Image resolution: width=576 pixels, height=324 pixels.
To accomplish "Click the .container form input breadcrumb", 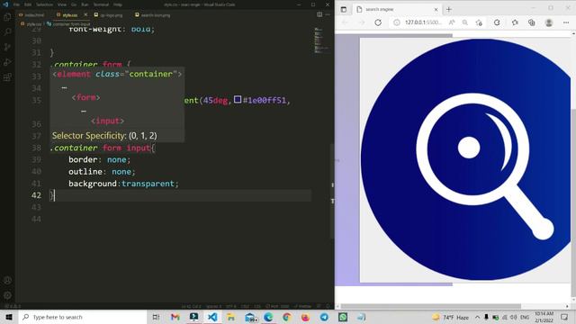I will [x=68, y=24].
